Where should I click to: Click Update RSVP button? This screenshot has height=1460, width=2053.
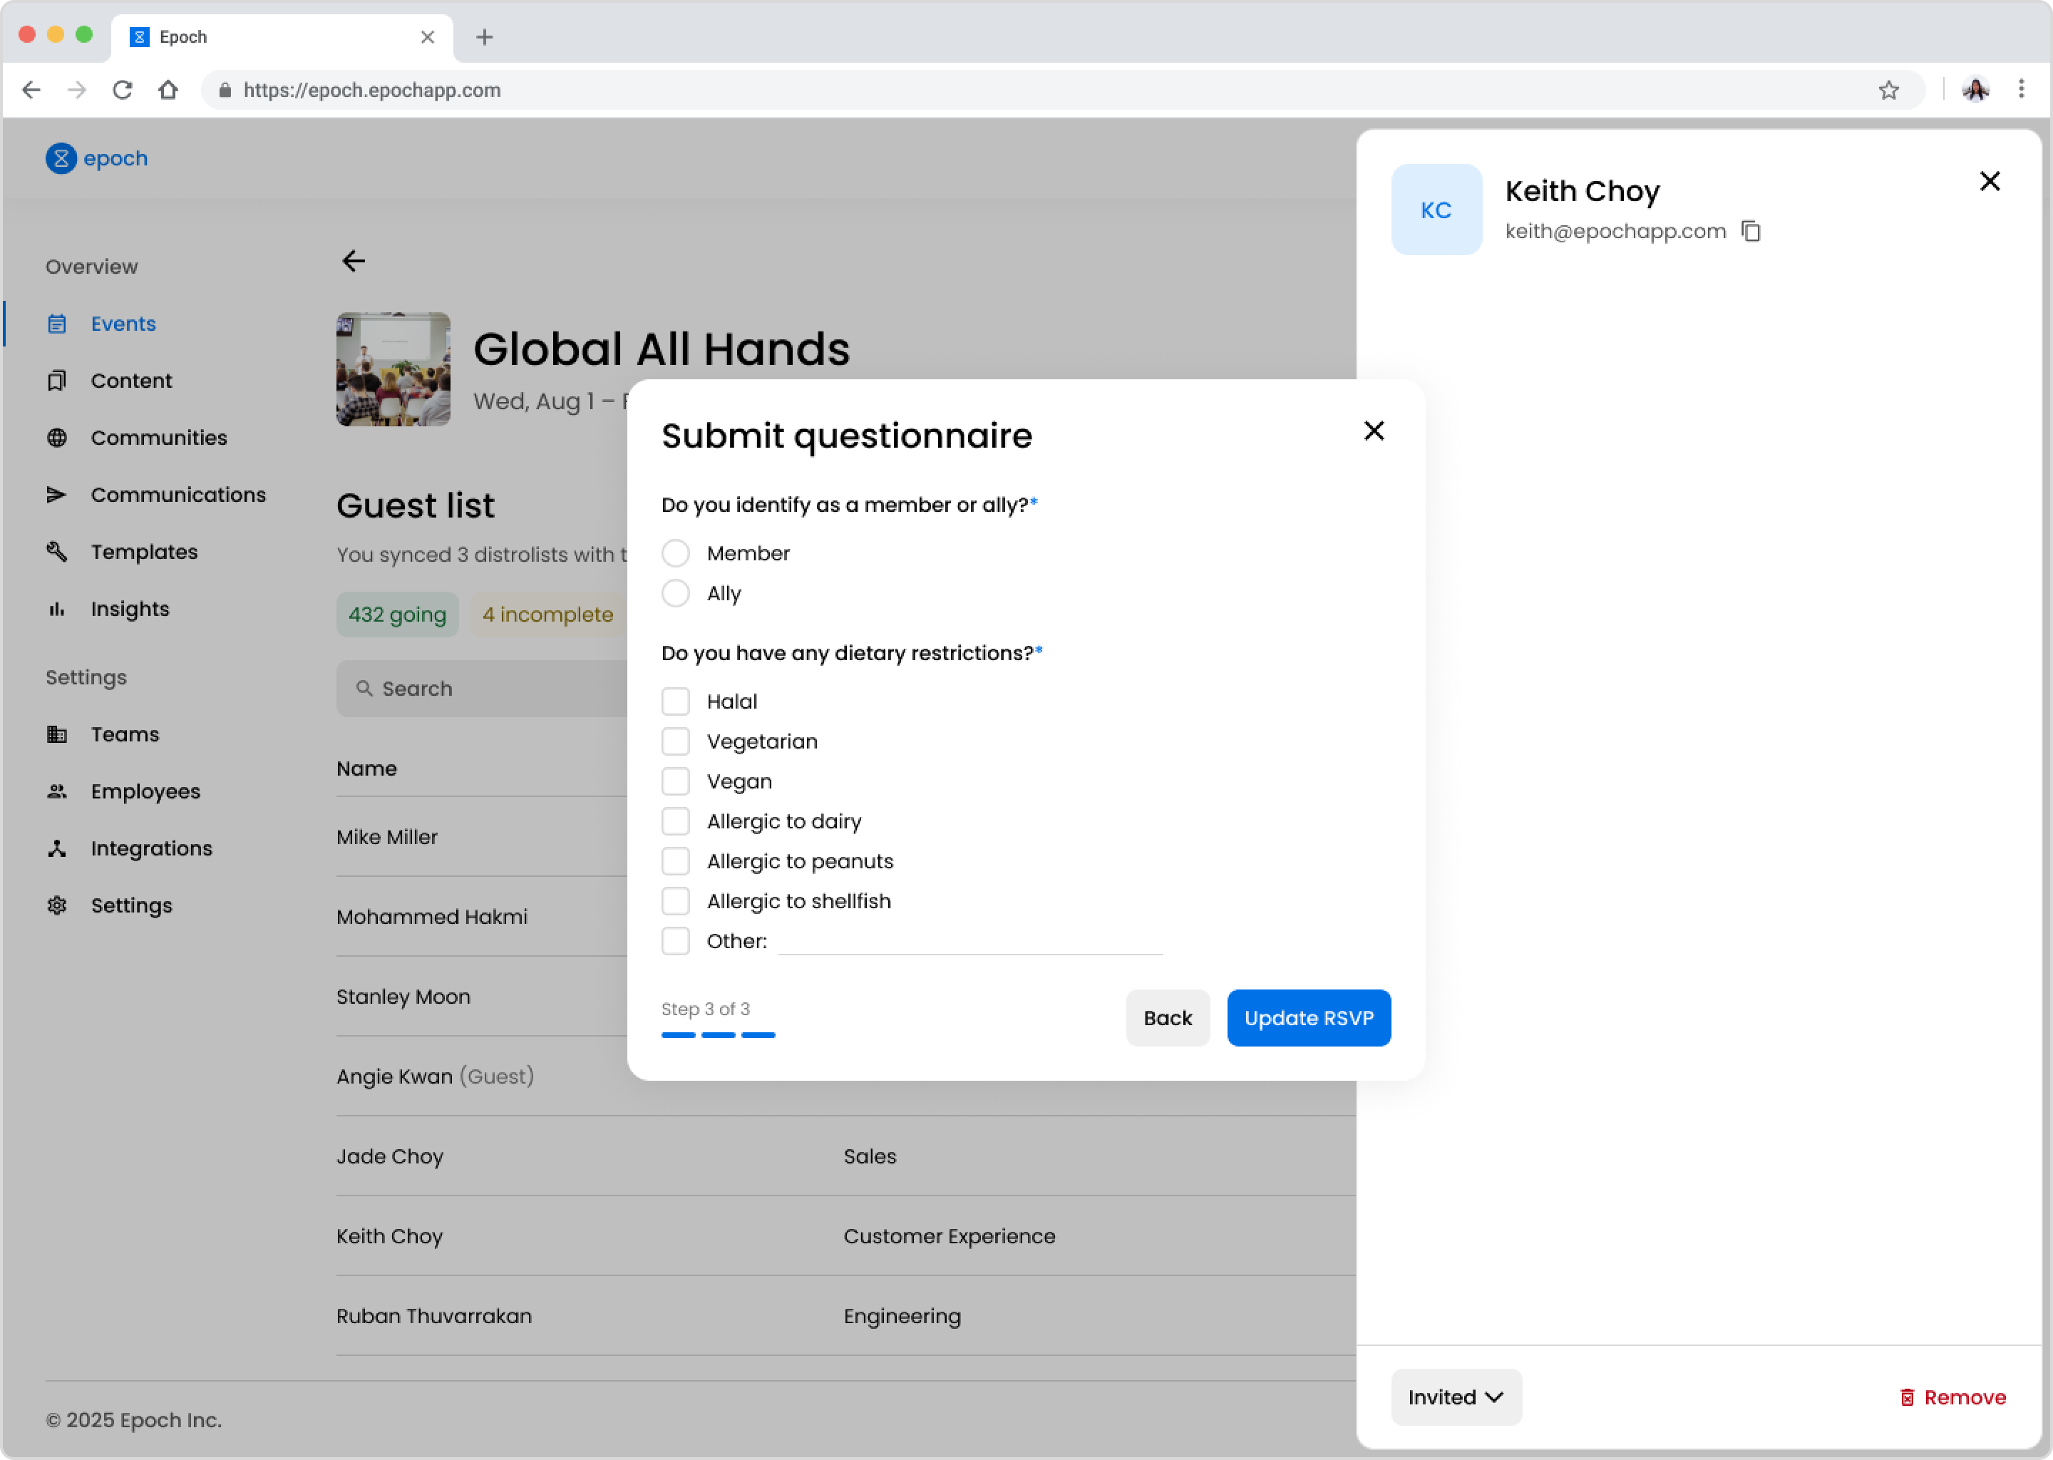pos(1309,1018)
